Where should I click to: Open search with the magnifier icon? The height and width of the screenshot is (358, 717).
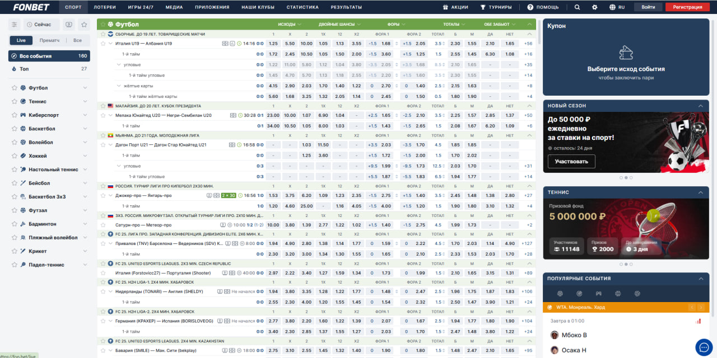click(578, 7)
